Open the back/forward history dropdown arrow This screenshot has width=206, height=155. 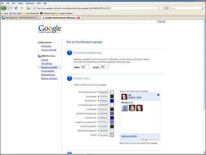click(12, 8)
